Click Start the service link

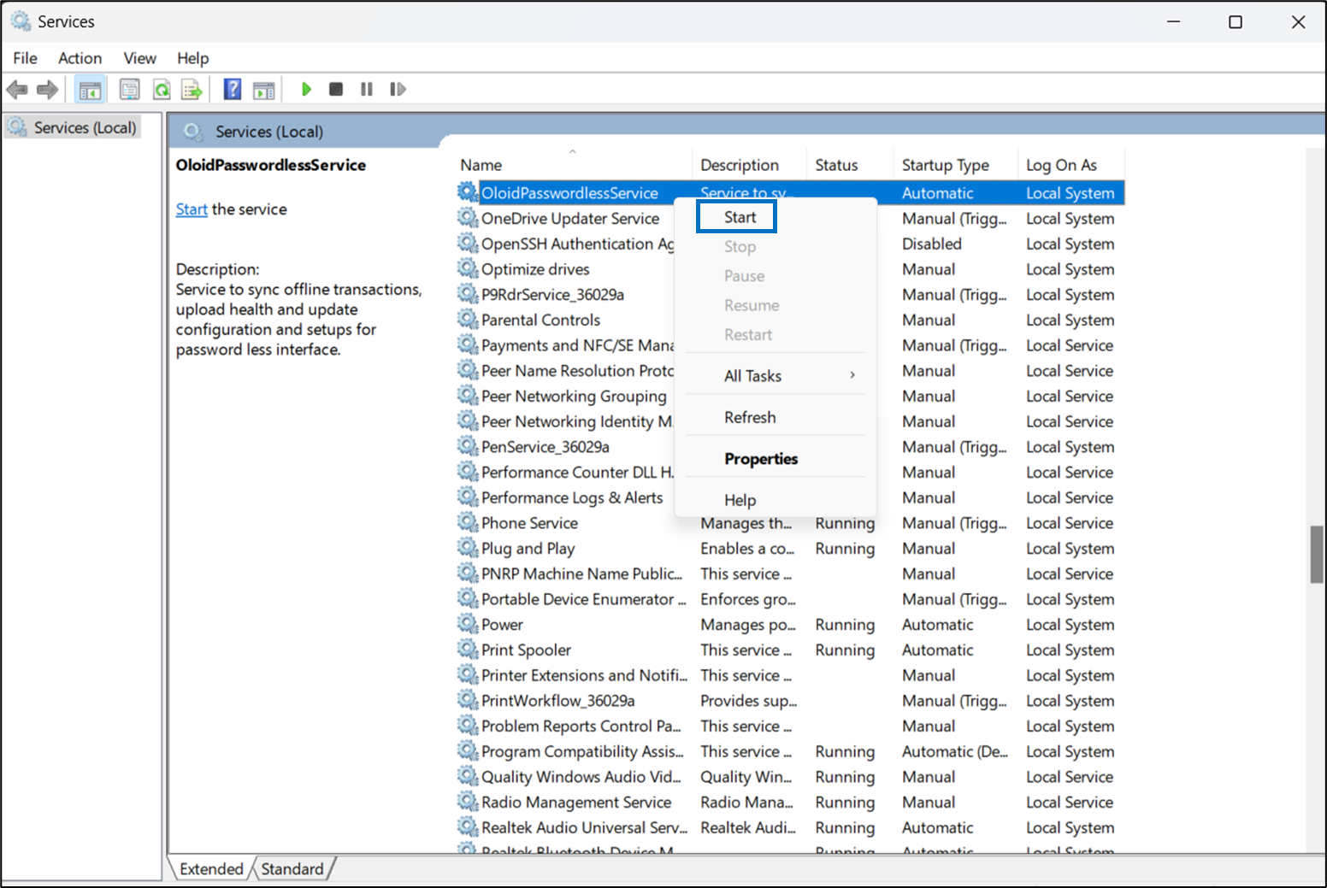(192, 209)
